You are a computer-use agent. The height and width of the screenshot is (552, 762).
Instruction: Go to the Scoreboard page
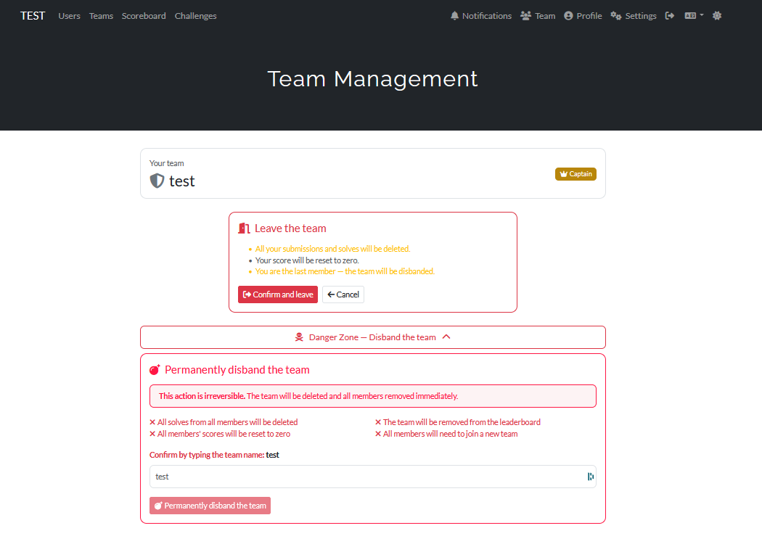(144, 16)
